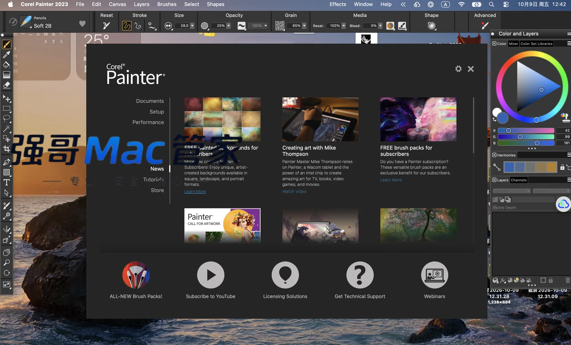This screenshot has width=571, height=345.
Task: Select the Eraser tool
Action: coord(7,85)
